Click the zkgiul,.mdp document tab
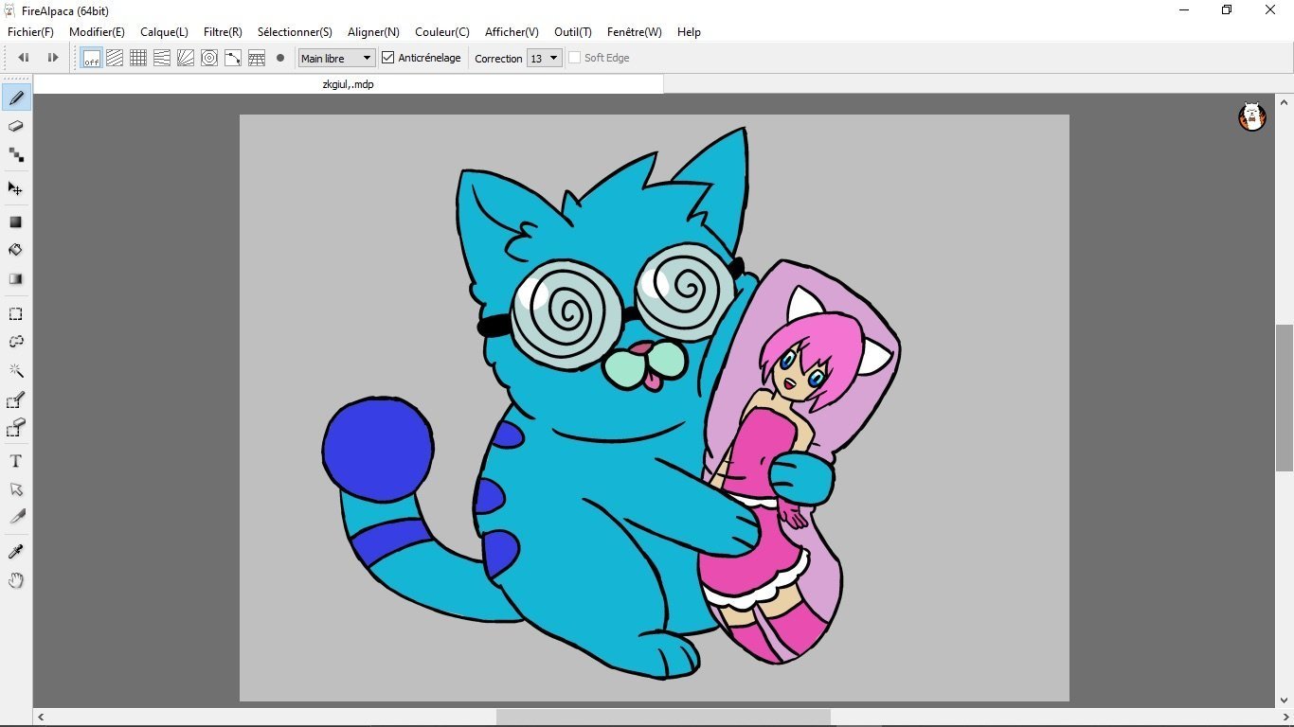Image resolution: width=1294 pixels, height=727 pixels. coord(348,84)
